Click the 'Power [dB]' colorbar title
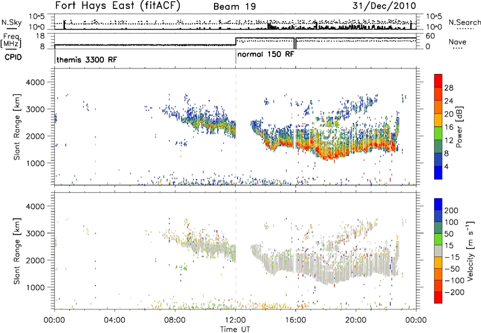 tap(459, 127)
